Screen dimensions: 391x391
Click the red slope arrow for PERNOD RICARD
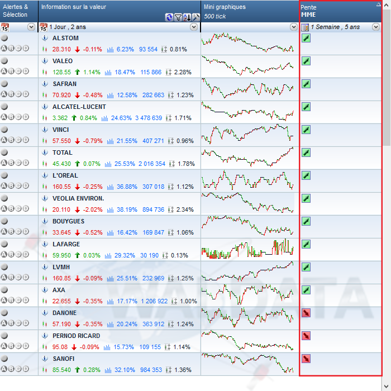306,336
